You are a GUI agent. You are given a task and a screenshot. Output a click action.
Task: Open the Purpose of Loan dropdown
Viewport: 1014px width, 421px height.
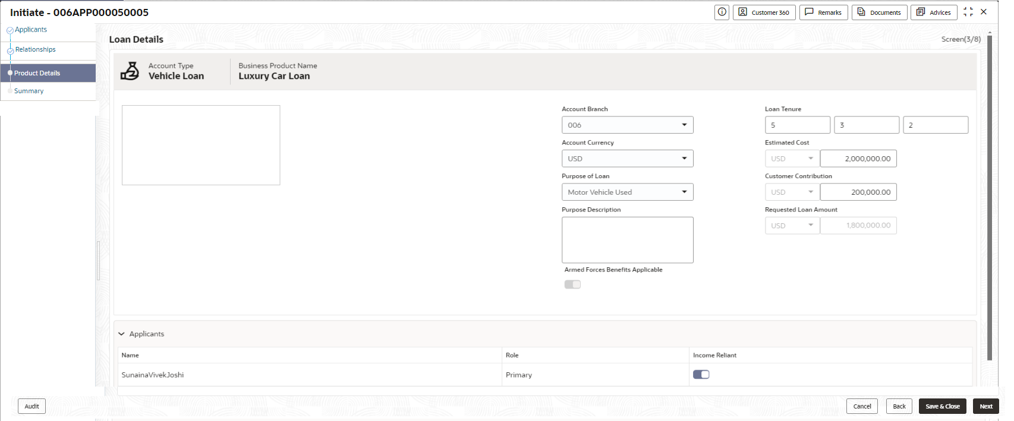tap(628, 192)
